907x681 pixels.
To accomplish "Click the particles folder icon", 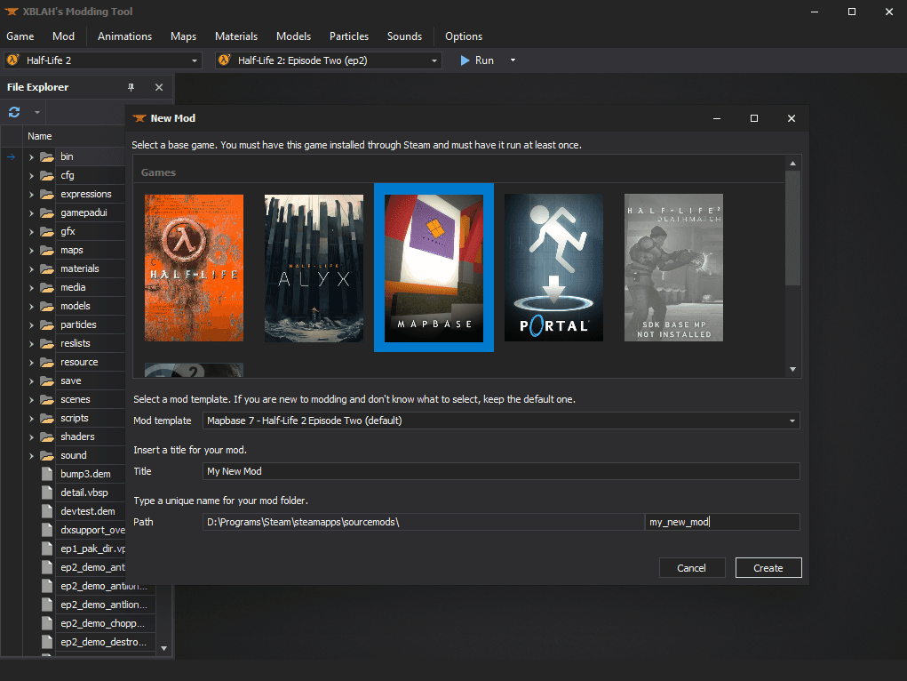I will point(47,324).
